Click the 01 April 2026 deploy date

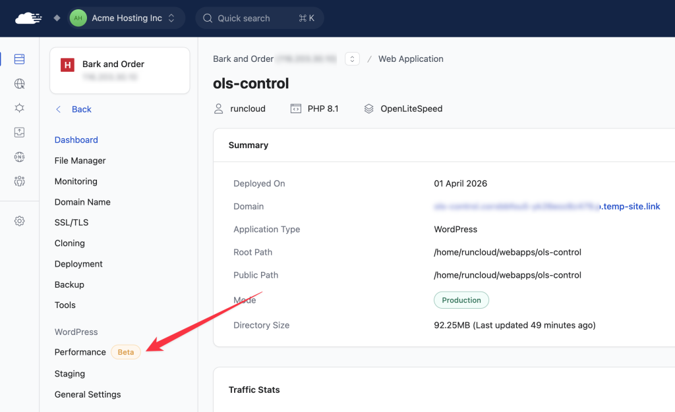point(460,183)
